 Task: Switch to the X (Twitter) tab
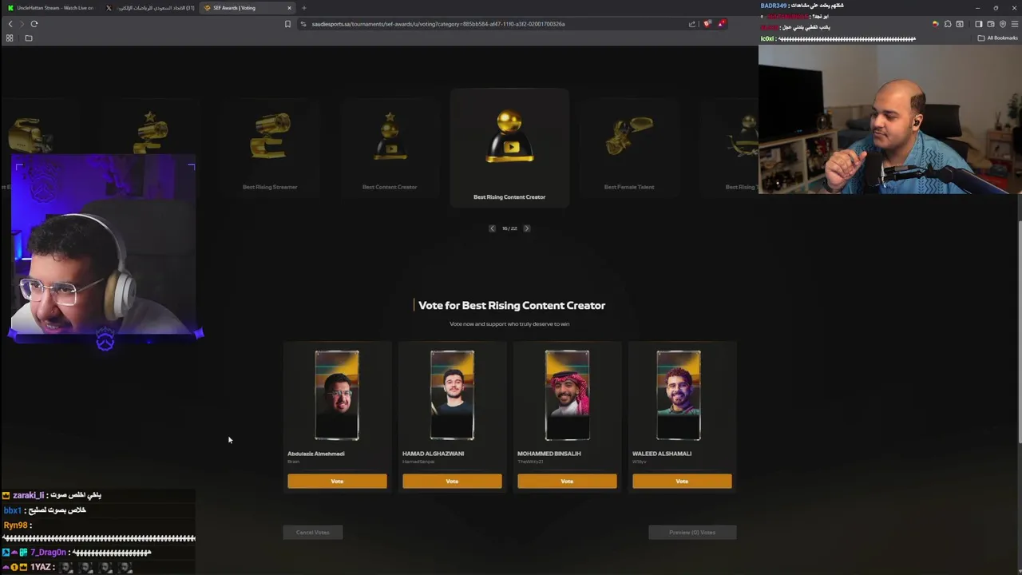pos(150,8)
